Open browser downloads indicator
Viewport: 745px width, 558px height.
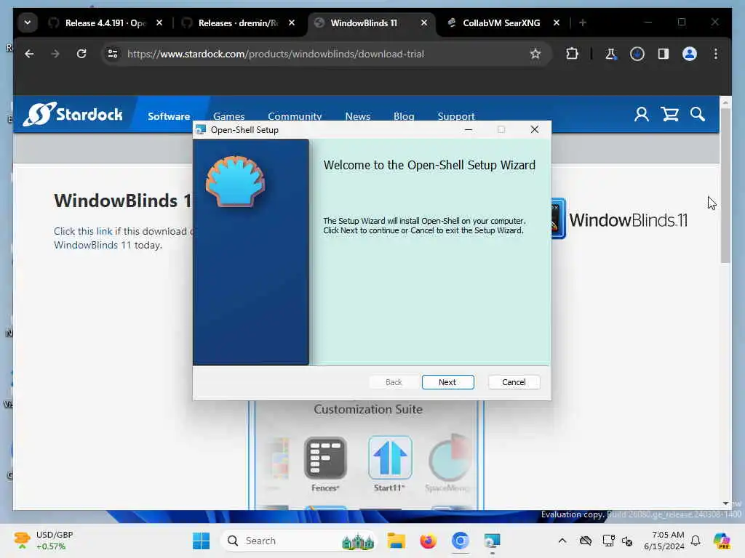[637, 54]
